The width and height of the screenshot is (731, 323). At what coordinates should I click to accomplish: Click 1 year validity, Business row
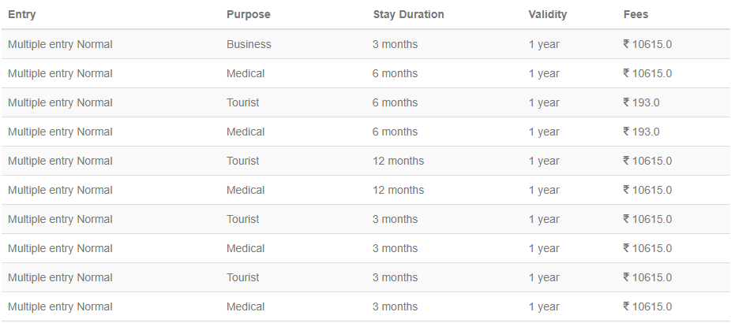[544, 44]
